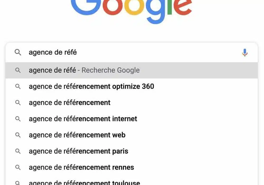Image resolution: width=264 pixels, height=185 pixels.
Task: Click the search icon beside "optimize 360" suggestion
Action: coord(18,86)
